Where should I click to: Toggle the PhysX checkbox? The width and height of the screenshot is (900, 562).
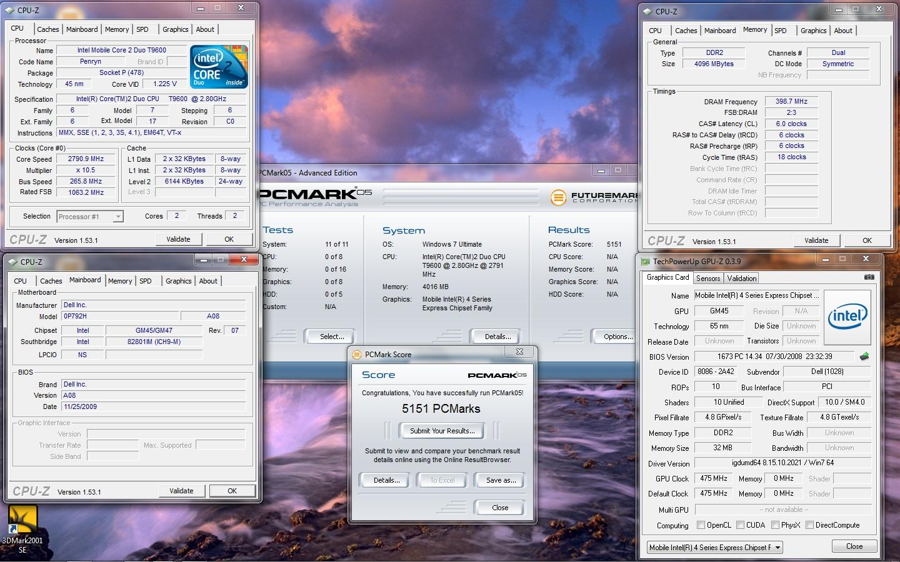pos(775,525)
